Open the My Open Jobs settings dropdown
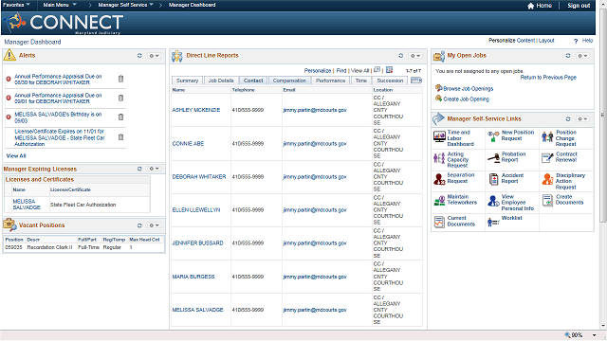The width and height of the screenshot is (607, 341). pyautogui.click(x=582, y=56)
